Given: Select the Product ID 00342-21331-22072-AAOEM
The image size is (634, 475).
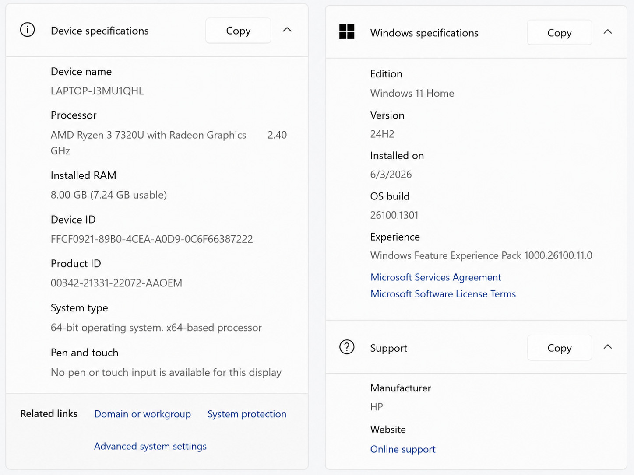Looking at the screenshot, I should (116, 283).
